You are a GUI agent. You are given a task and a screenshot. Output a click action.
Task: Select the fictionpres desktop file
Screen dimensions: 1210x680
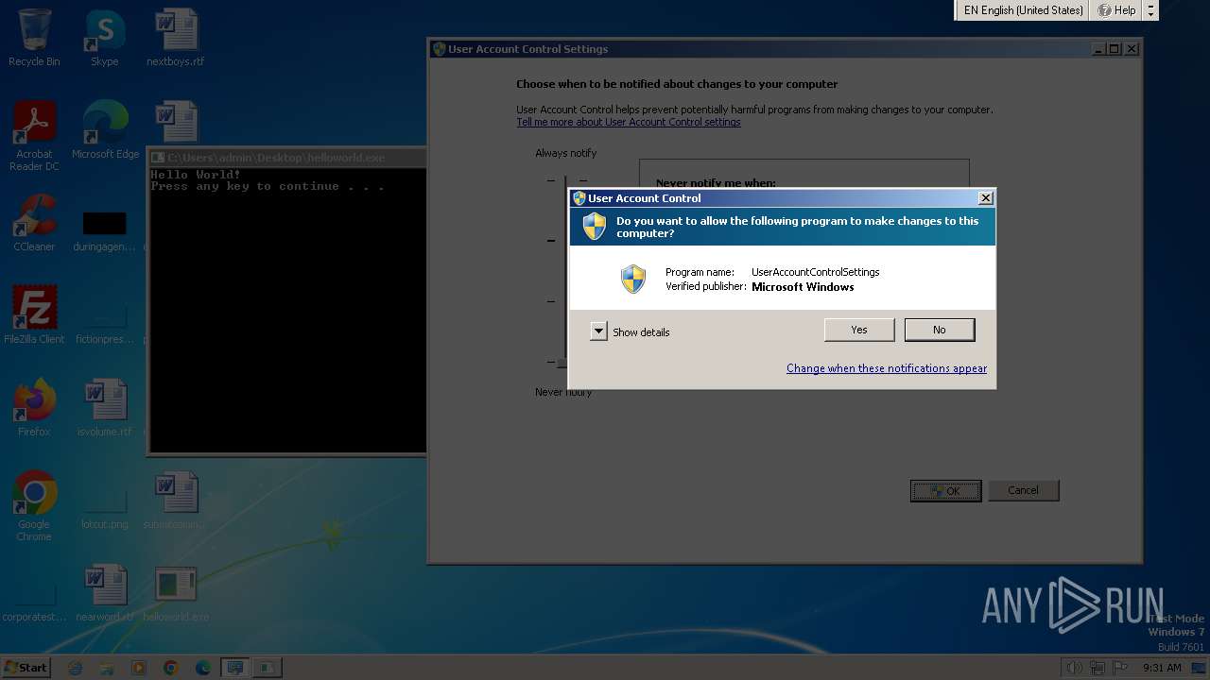pyautogui.click(x=105, y=323)
